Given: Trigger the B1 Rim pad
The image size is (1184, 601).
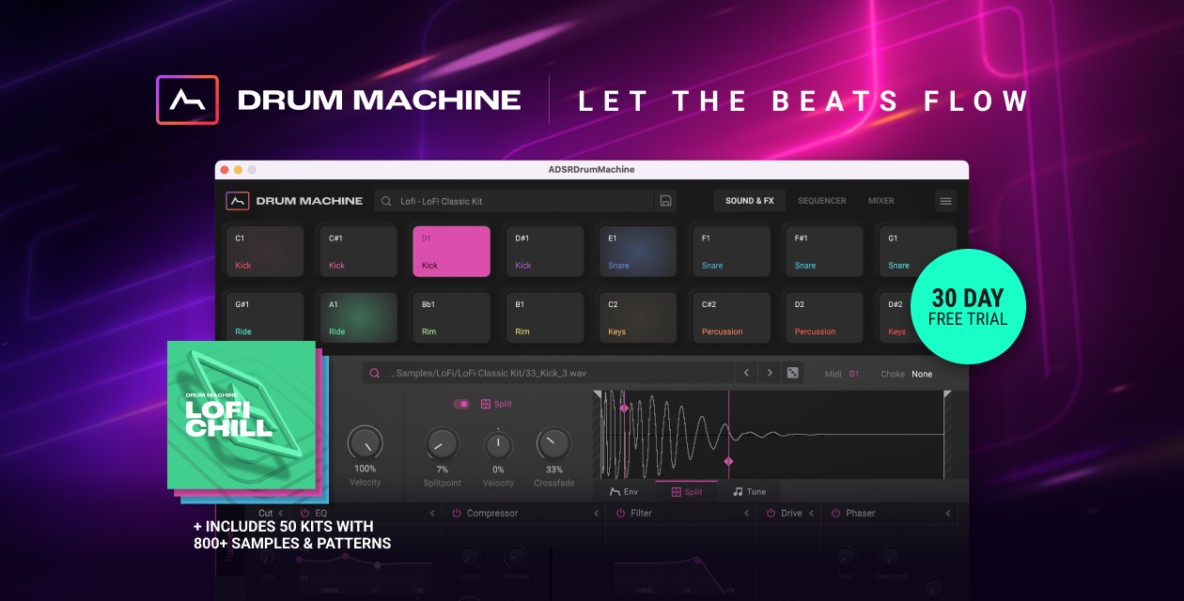Looking at the screenshot, I should tap(544, 317).
